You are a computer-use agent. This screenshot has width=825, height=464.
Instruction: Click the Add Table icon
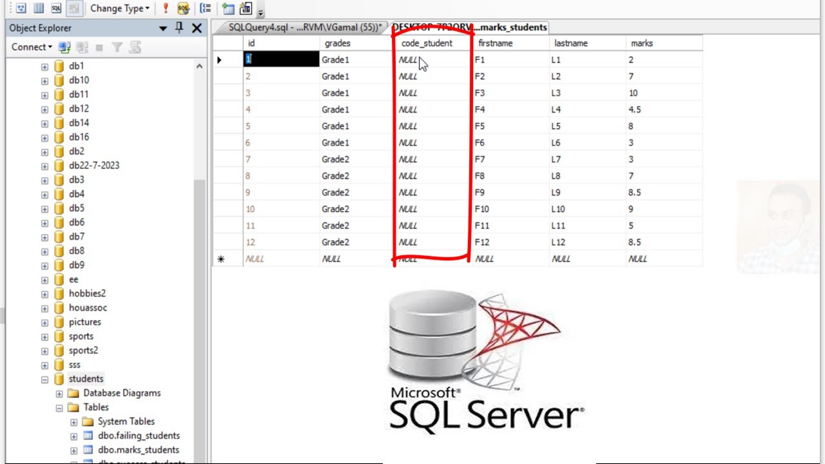[228, 8]
